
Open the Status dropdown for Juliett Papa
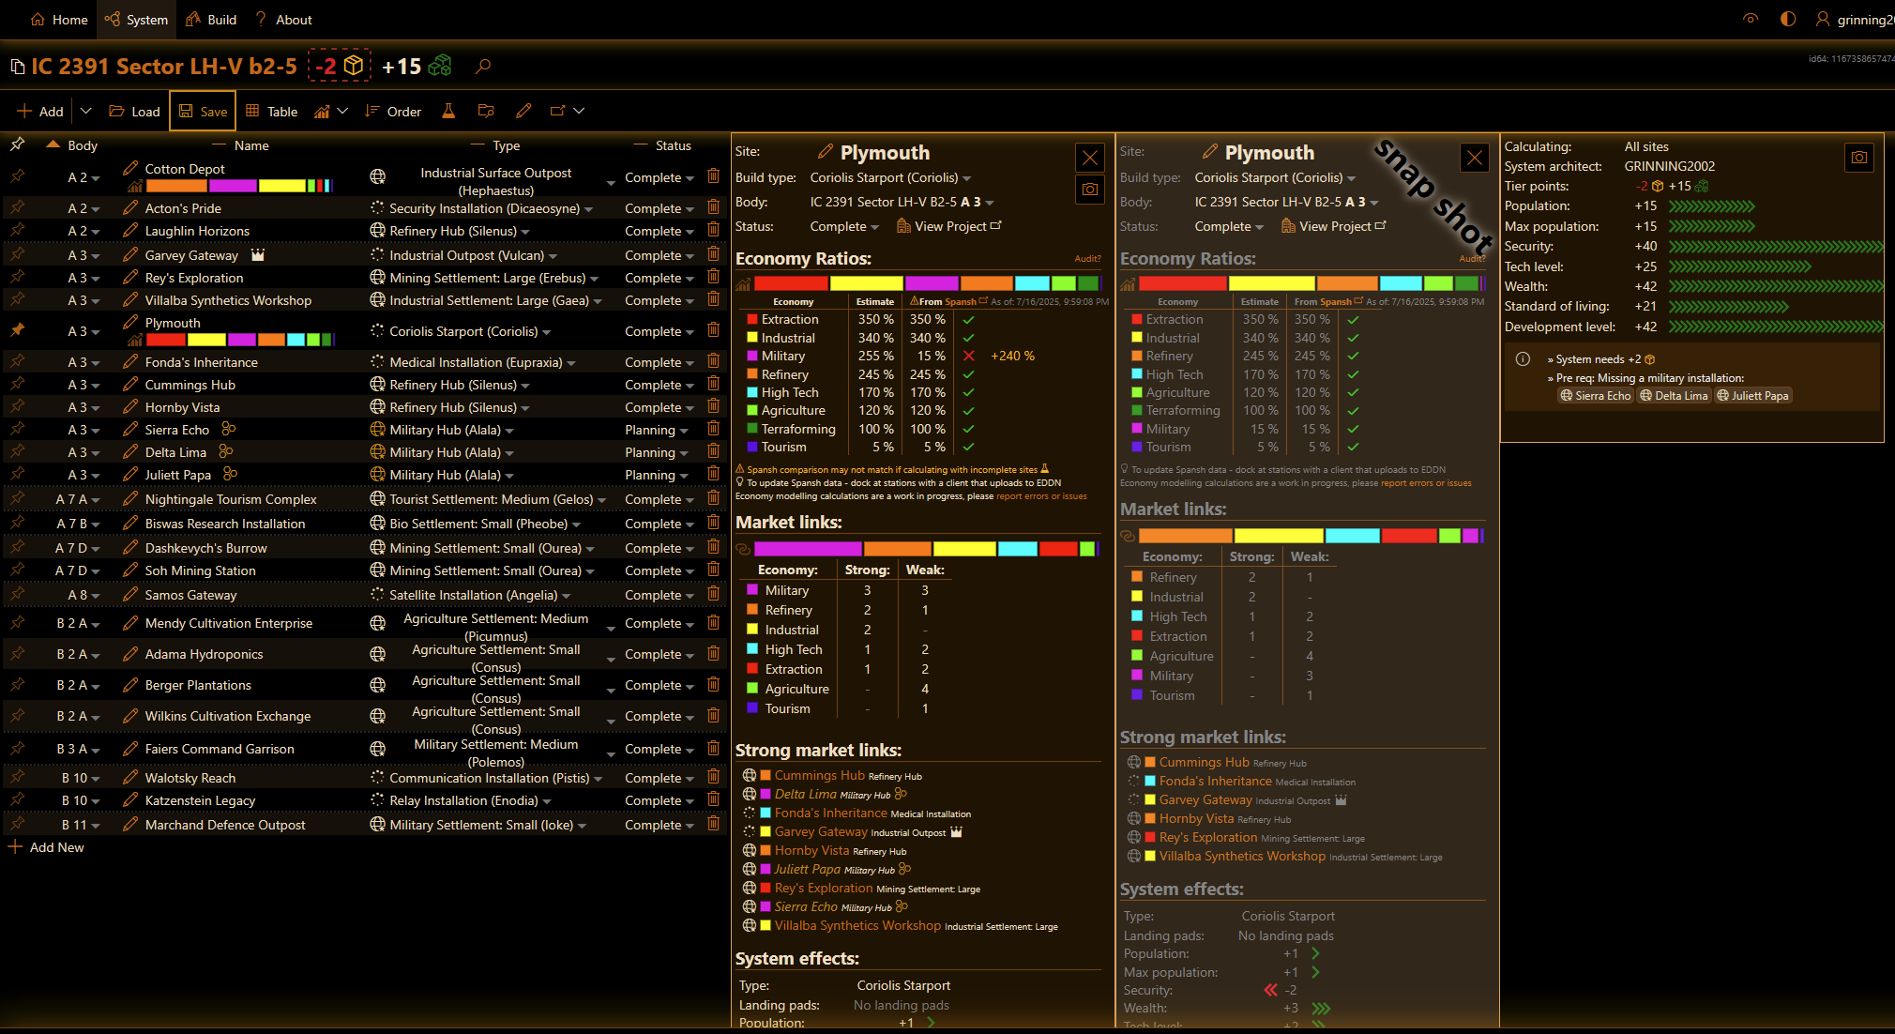(x=657, y=475)
